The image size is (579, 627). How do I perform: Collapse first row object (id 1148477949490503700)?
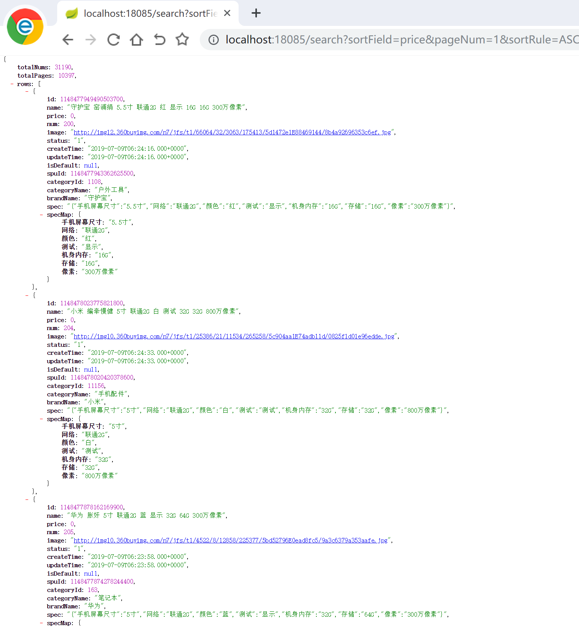27,91
